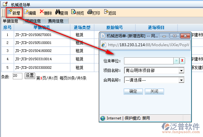This screenshot has width=203, height=137.
Task: Click the 打印 (Print) toolbar button
Action: (93, 13)
